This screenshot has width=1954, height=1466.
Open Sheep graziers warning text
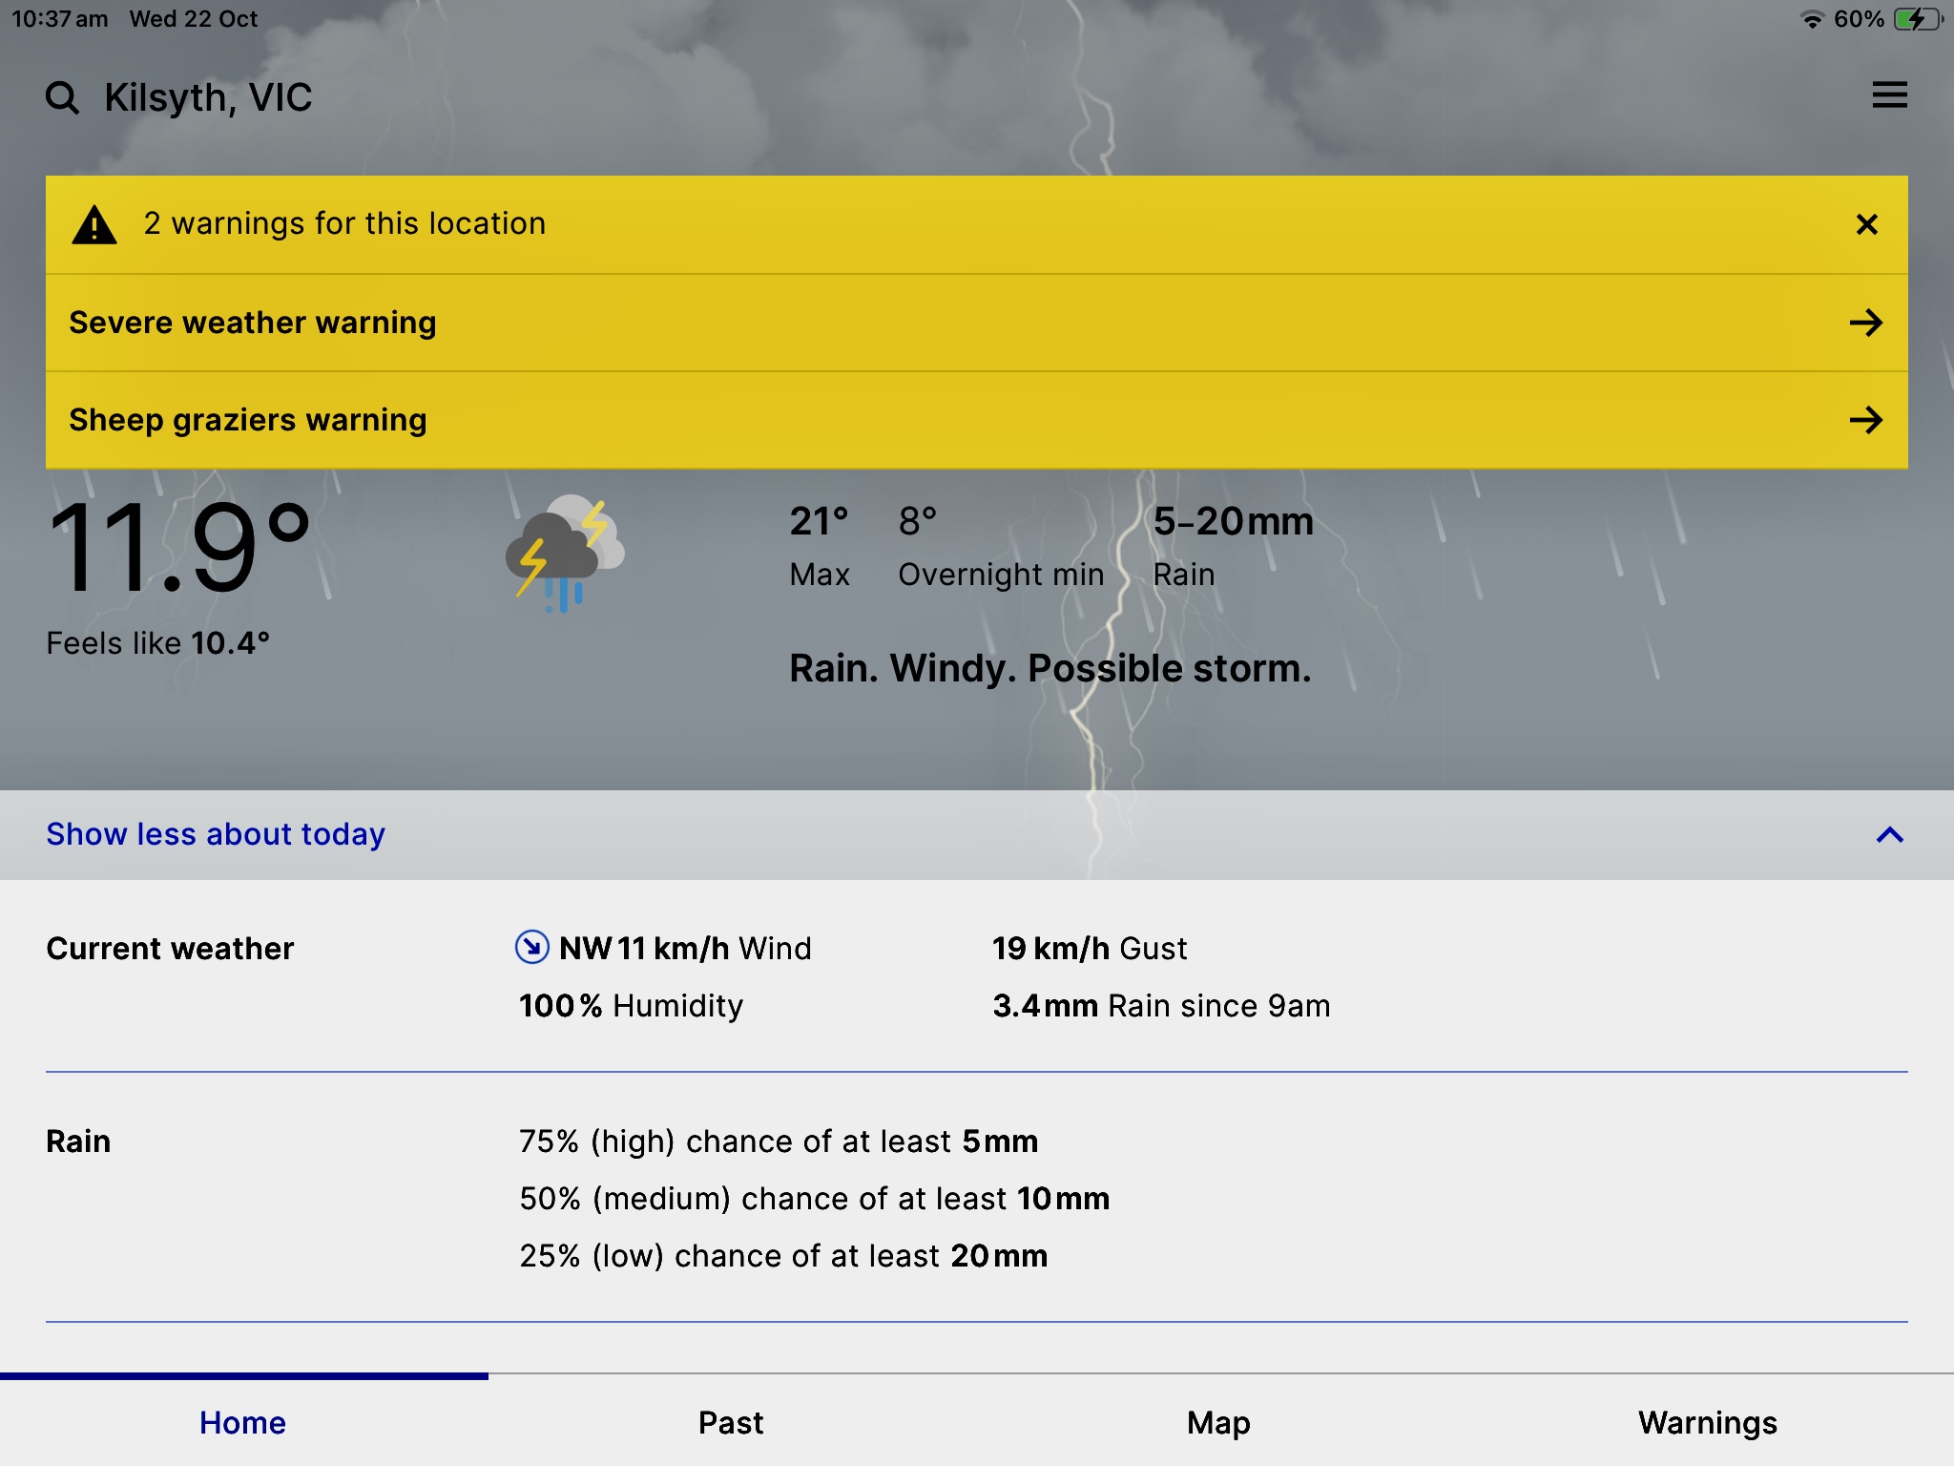point(248,420)
